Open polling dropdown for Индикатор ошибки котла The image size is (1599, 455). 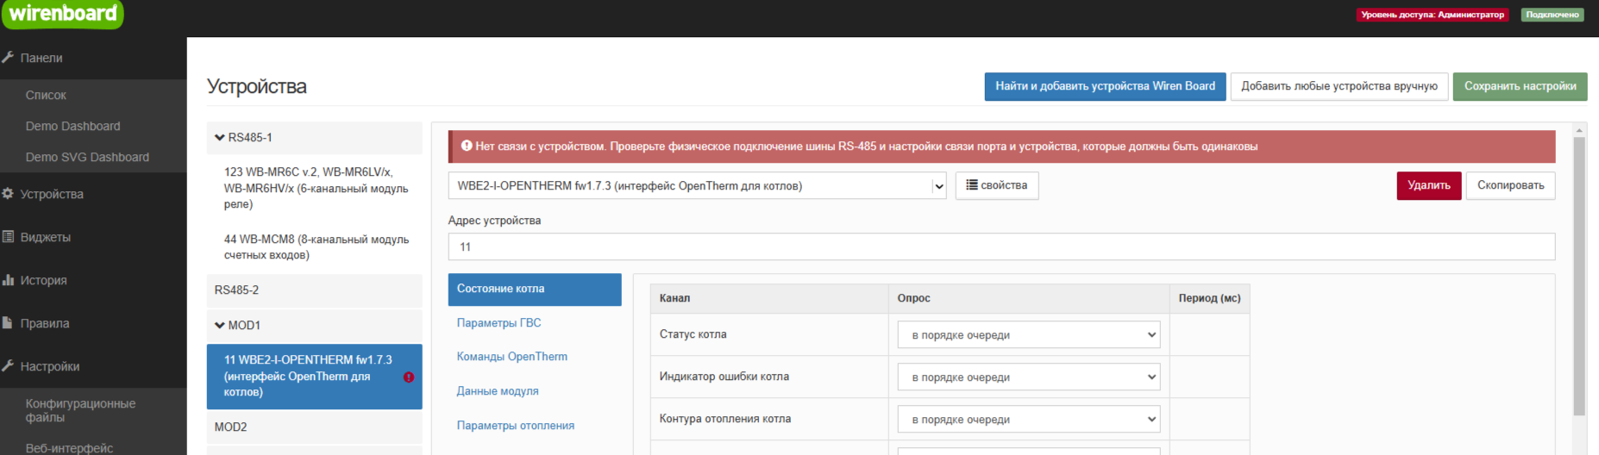(x=1029, y=377)
